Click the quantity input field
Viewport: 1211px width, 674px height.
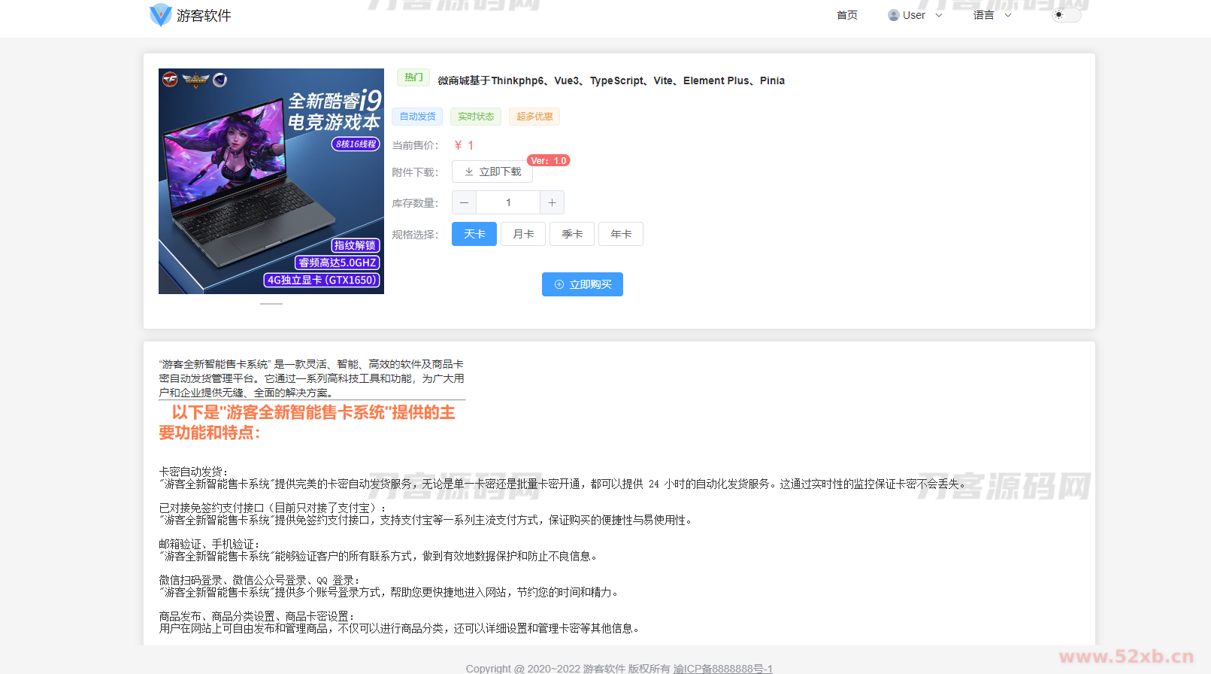click(x=508, y=202)
